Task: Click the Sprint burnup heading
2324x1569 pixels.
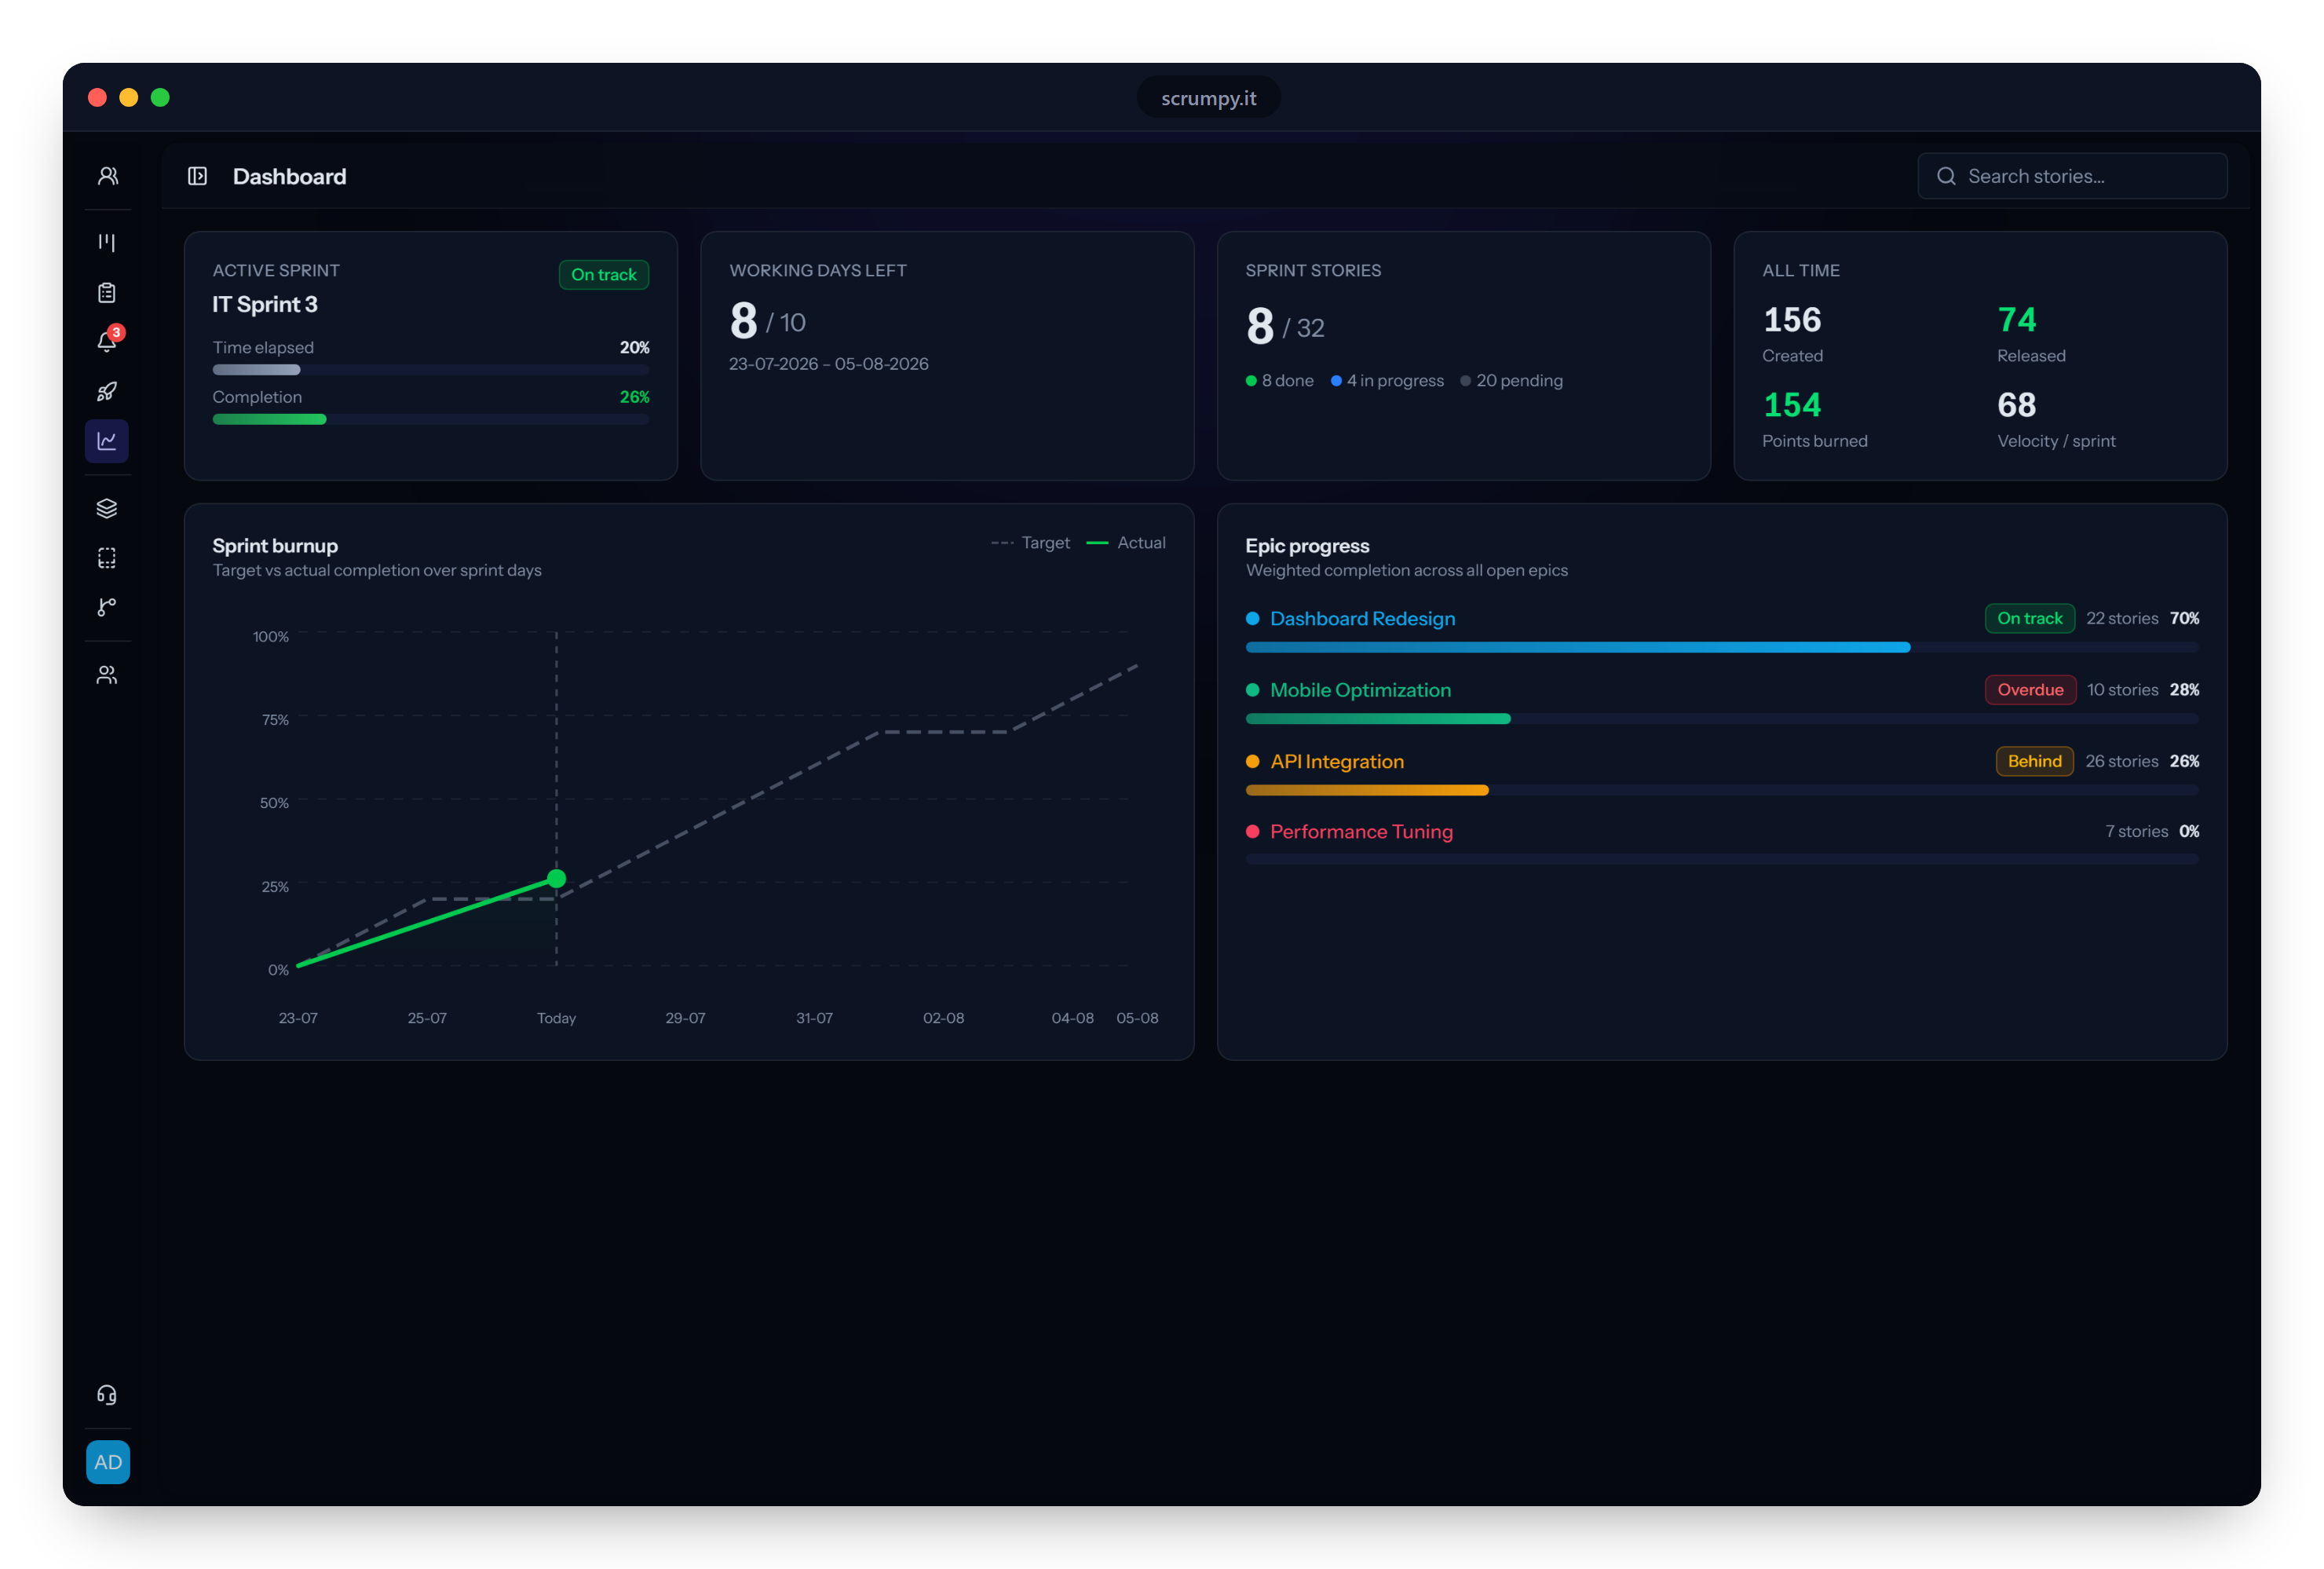Action: click(x=275, y=546)
